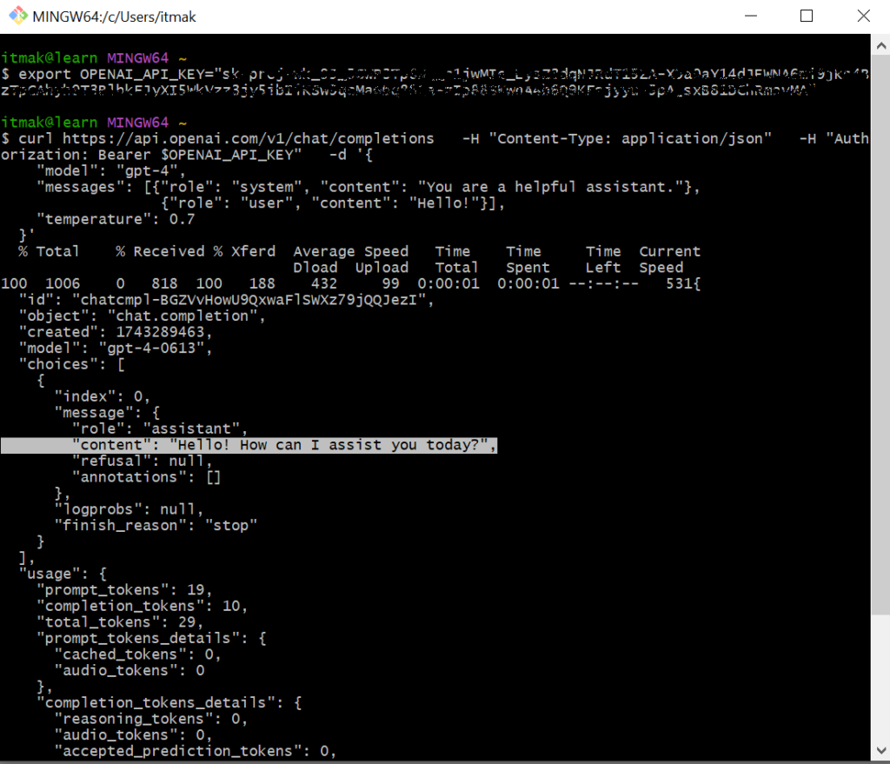
Task: Click the "Time" header above "Left"
Action: (603, 251)
